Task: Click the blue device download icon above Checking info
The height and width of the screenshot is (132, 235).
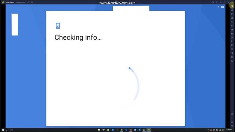Action: [x=58, y=26]
